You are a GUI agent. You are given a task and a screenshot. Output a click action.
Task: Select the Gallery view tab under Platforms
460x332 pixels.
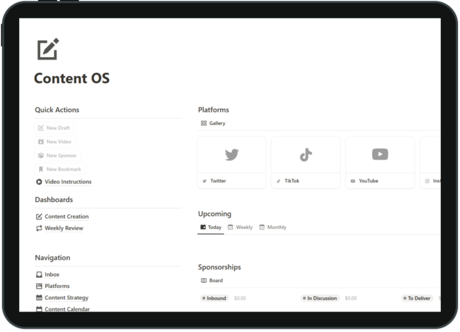[213, 123]
